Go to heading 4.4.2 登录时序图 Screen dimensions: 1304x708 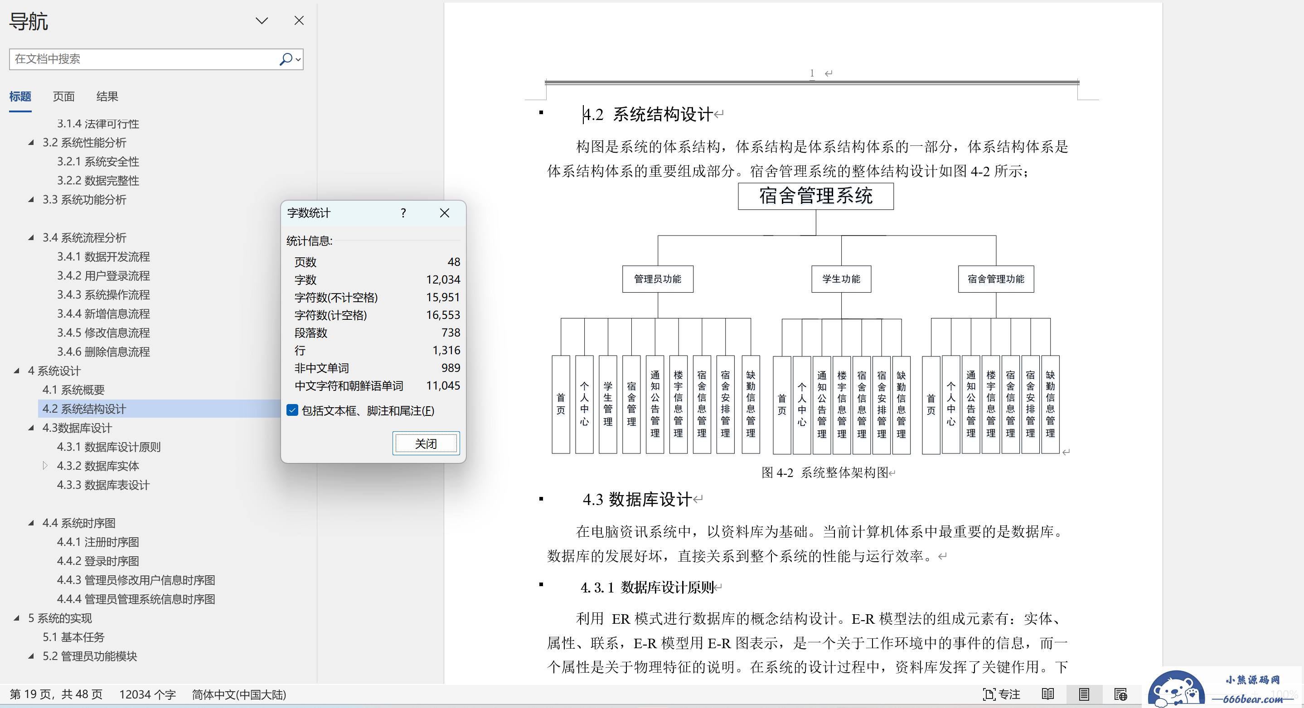(98, 561)
